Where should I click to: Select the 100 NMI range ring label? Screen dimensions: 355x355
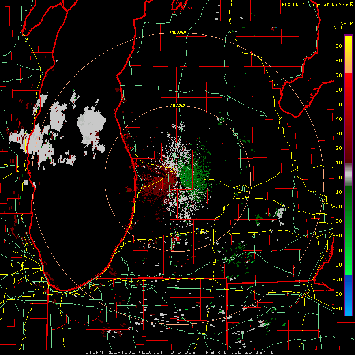(x=177, y=32)
